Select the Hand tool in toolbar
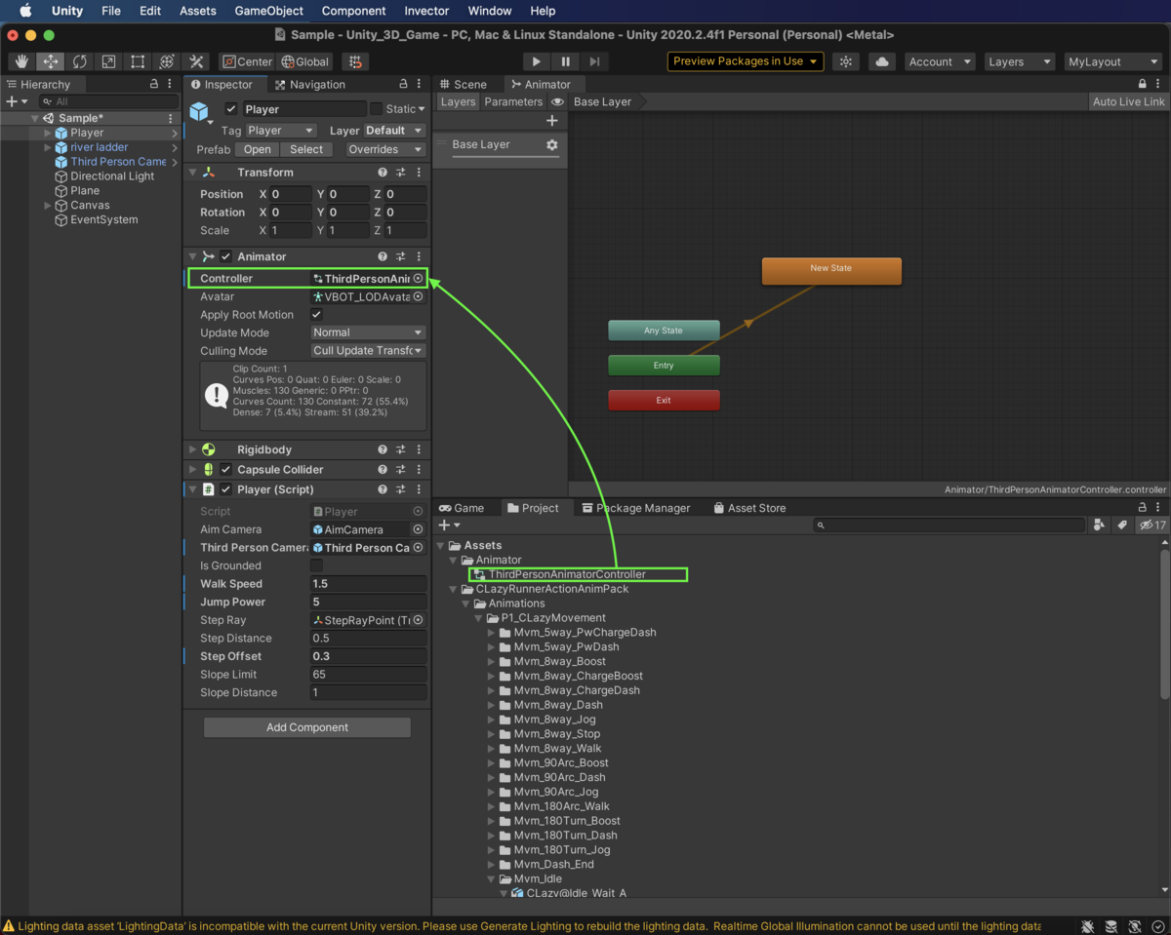The image size is (1171, 935). coord(21,61)
